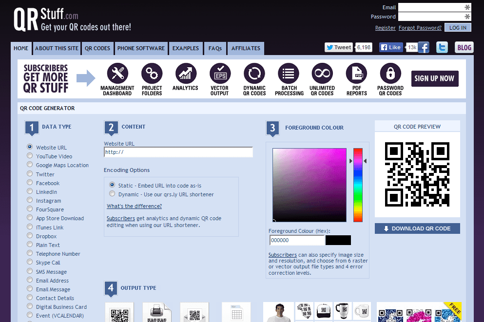Screen dimensions: 484x322
Task: Click the SIGN UP NOW button
Action: pos(435,78)
